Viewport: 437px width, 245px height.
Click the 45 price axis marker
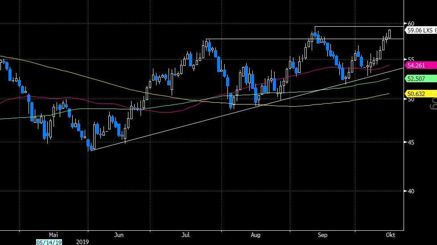(x=411, y=142)
